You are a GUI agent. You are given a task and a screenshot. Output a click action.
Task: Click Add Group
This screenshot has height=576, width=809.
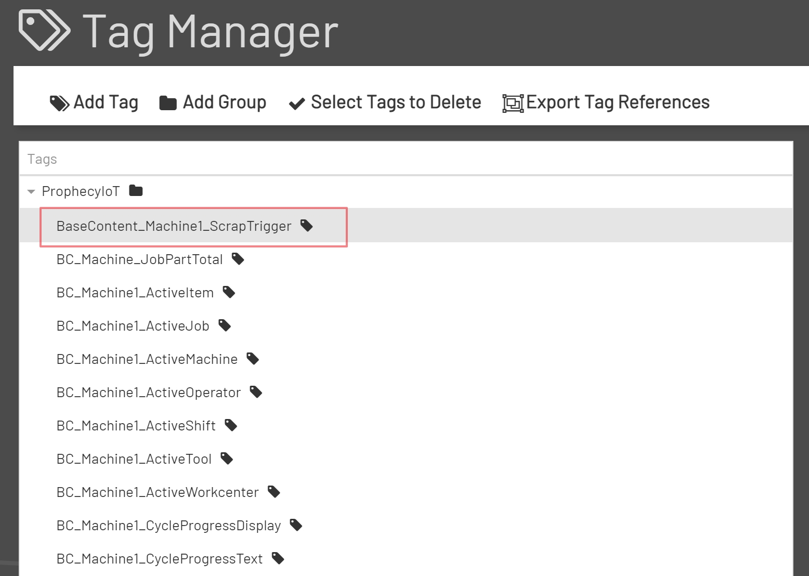[x=212, y=102]
